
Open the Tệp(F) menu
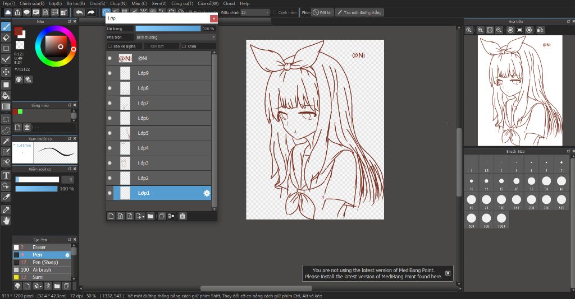tap(8, 3)
